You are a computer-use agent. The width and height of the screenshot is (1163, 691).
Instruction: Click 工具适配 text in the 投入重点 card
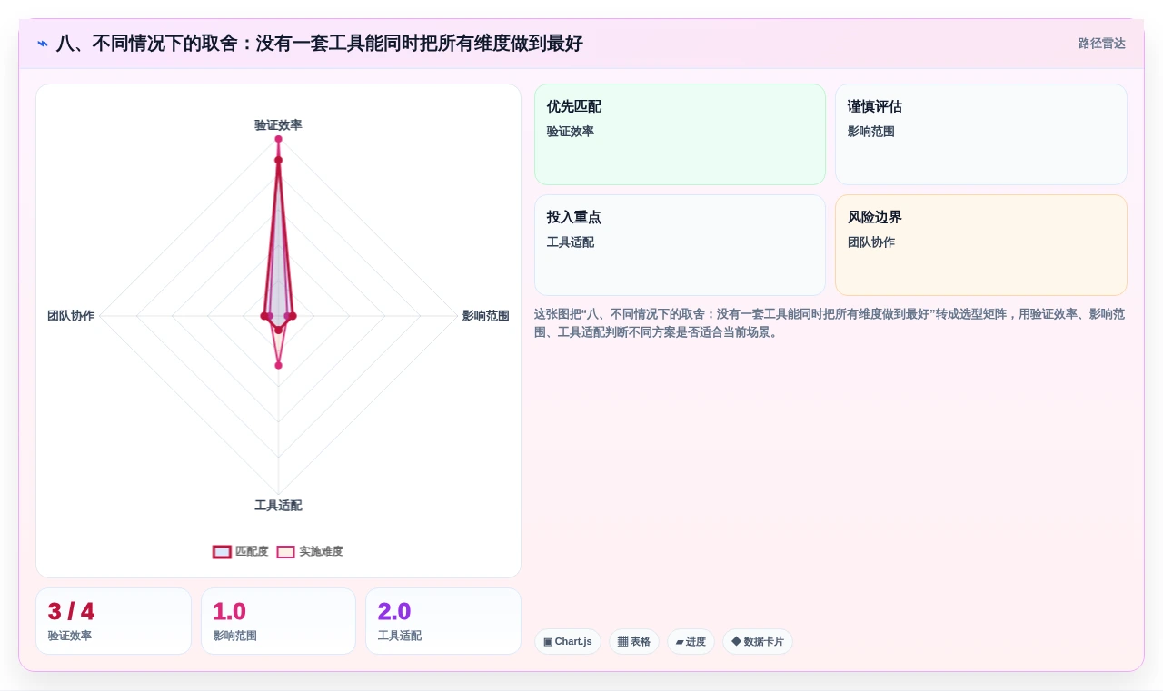571,242
